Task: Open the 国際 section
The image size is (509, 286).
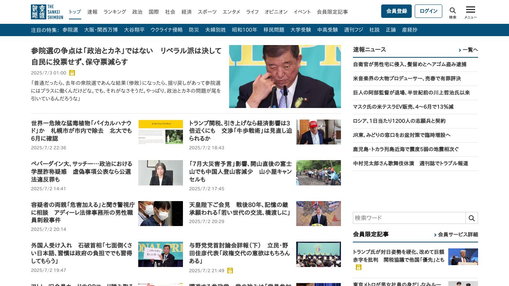Action: pos(154,12)
